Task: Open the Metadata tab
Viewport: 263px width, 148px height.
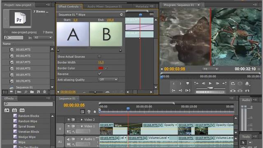Action: [x=142, y=7]
